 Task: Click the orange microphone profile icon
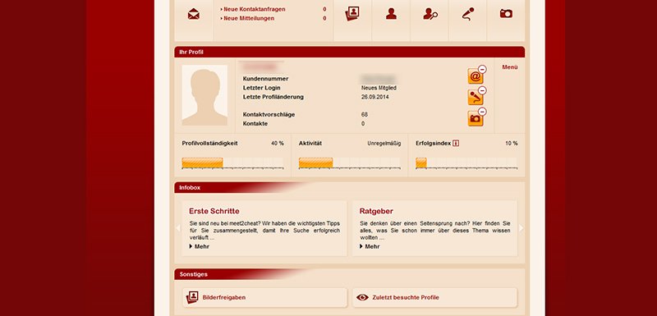pyautogui.click(x=476, y=98)
